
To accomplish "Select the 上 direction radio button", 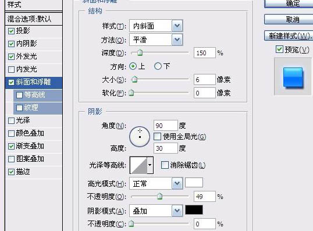I will (133, 66).
